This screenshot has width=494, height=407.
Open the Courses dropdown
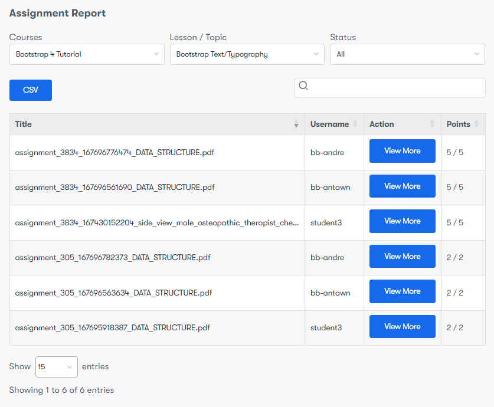tap(87, 54)
